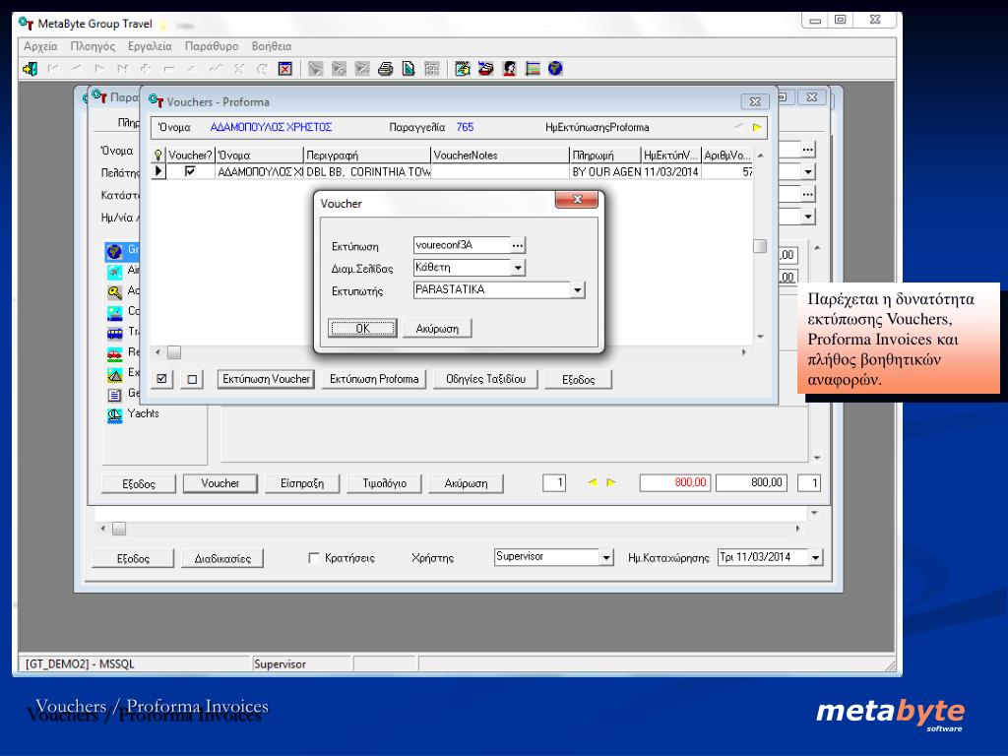Open the second right-side dropdown arrow behind Vouchers
1008x756 pixels.
click(808, 216)
